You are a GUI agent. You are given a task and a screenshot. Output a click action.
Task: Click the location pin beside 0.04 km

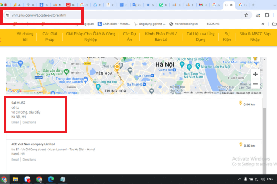click(241, 103)
